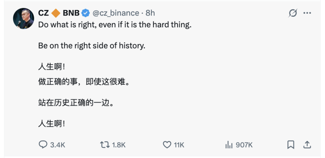Screen dimensions: 325x158
Task: Click the 907K views count
Action: point(244,145)
